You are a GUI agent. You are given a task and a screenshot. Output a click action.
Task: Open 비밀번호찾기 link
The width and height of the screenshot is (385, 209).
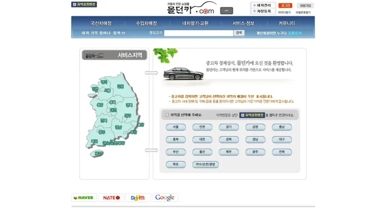(303, 12)
